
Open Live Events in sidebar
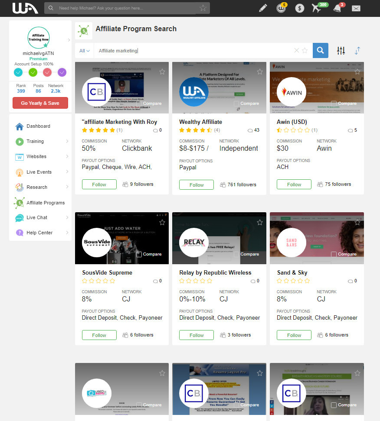(x=39, y=172)
